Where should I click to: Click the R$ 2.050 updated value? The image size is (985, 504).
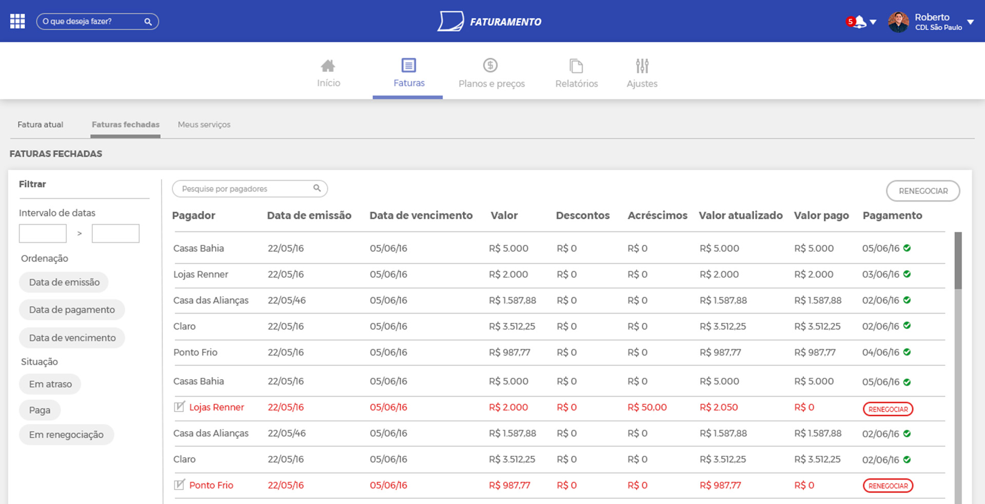point(719,407)
